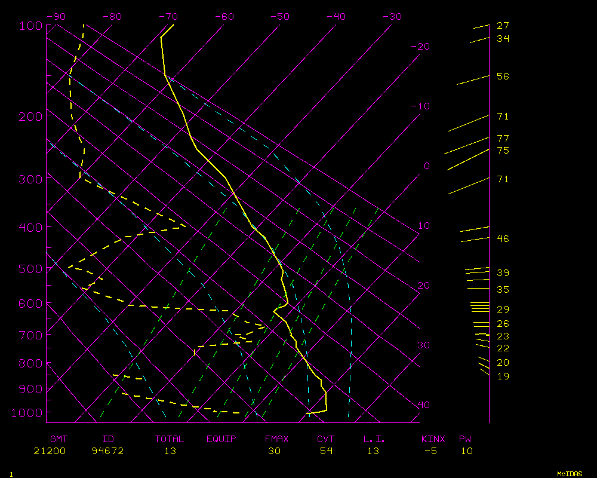The height and width of the screenshot is (478, 597).
Task: Click the wind speed value 56
Action: click(x=503, y=76)
